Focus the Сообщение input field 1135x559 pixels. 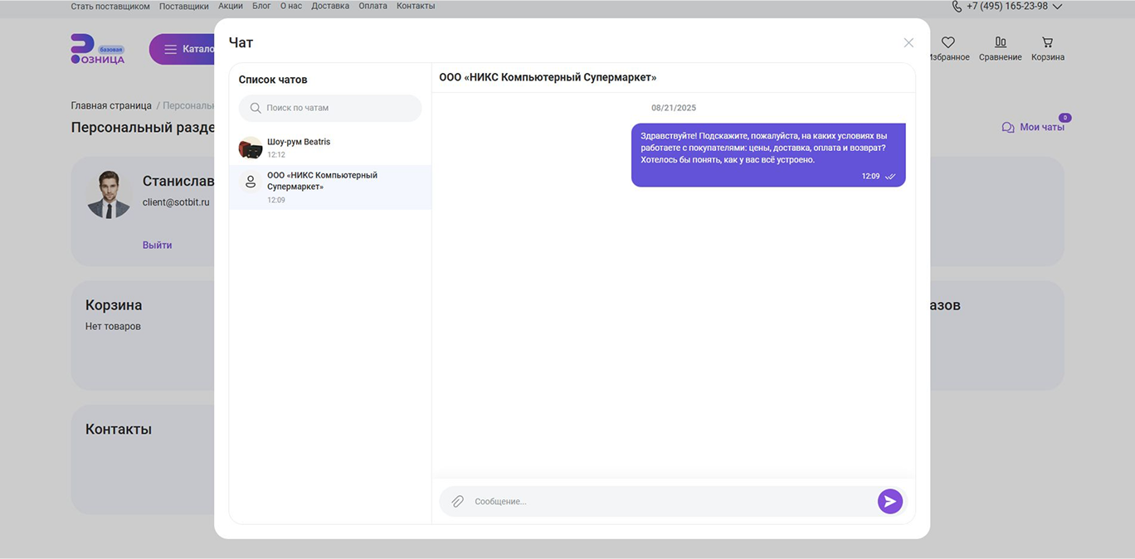coord(672,501)
